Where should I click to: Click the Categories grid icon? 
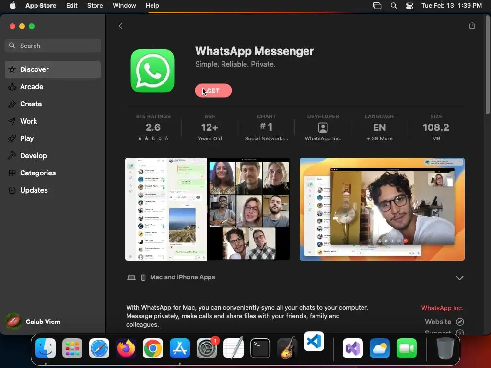[12, 172]
